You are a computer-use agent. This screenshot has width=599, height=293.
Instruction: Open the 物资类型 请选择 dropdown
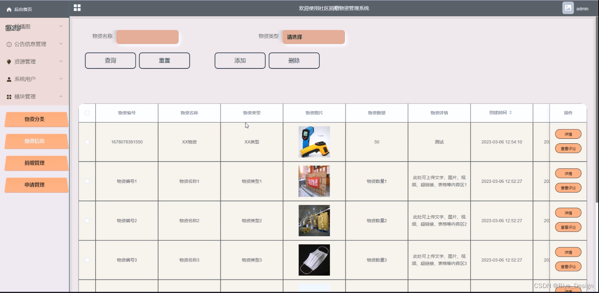[x=313, y=37]
